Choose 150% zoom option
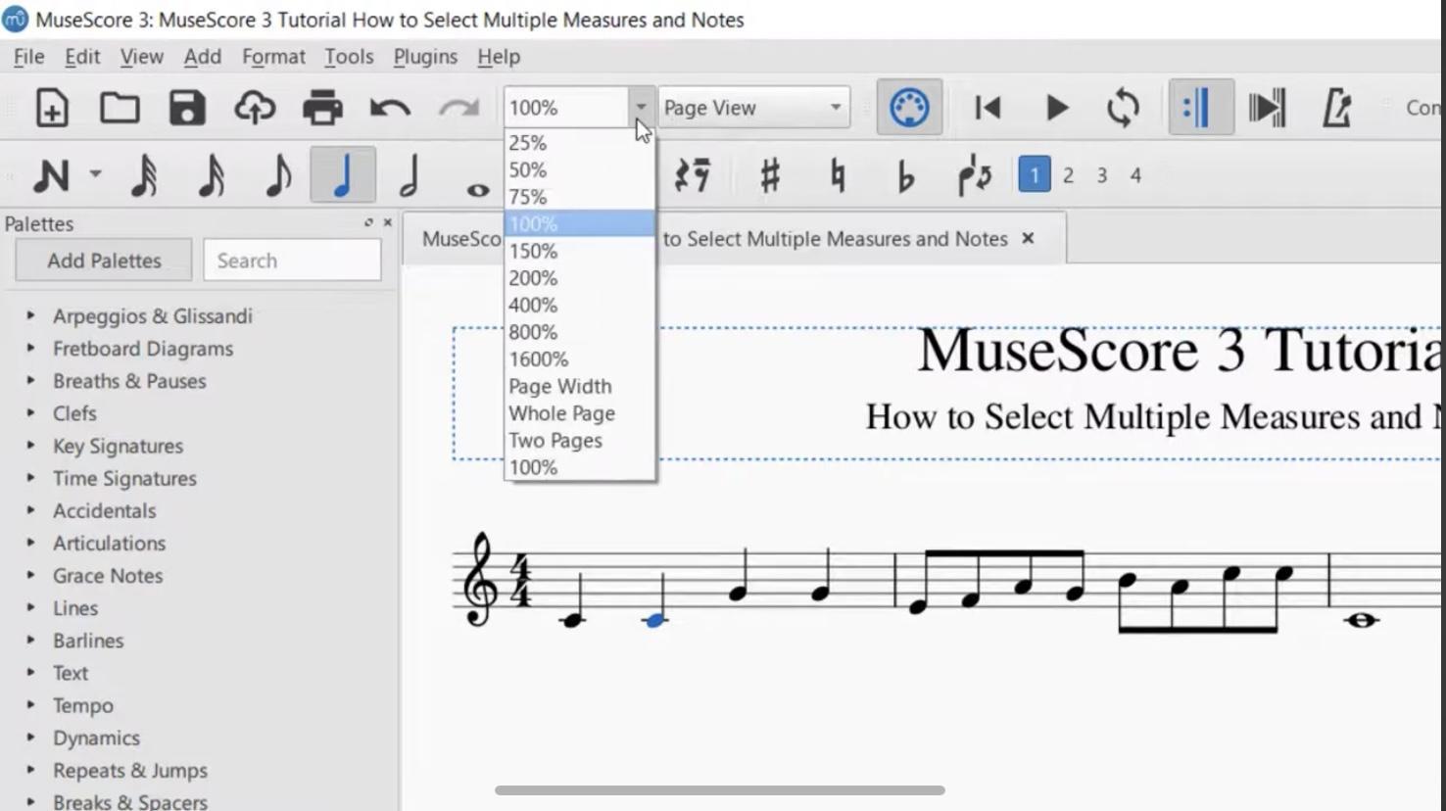Image resolution: width=1446 pixels, height=811 pixels. pyautogui.click(x=579, y=251)
